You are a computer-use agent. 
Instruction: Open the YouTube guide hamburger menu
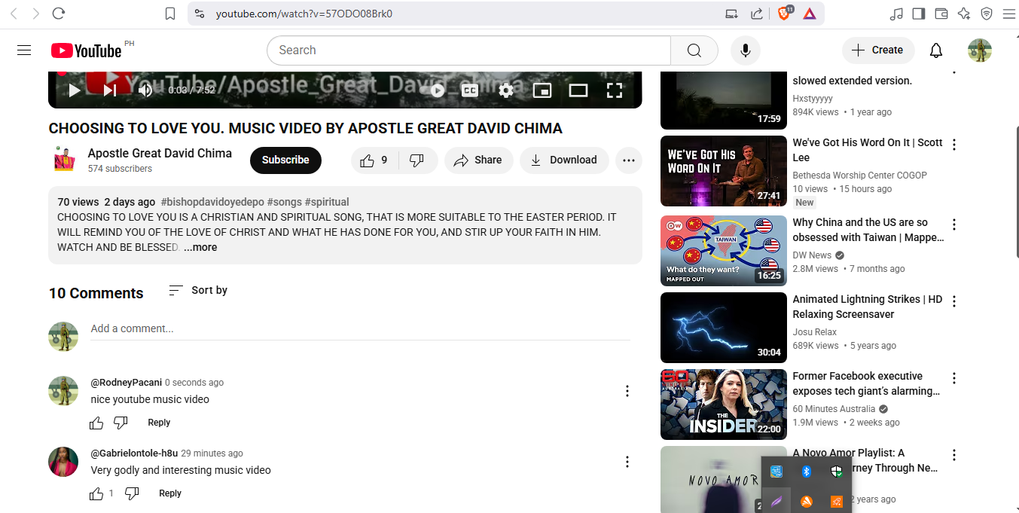click(x=24, y=50)
